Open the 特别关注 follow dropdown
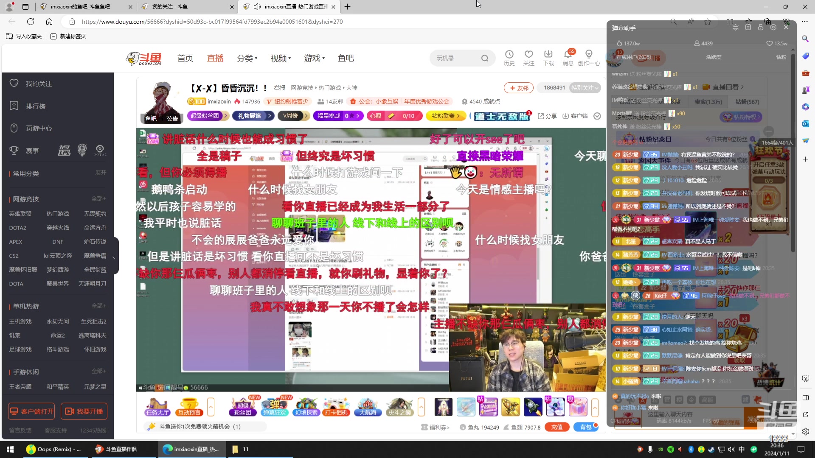 pos(585,88)
